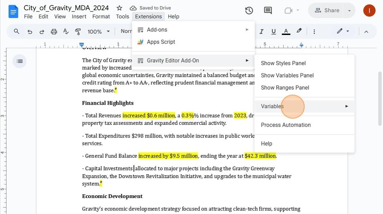Image resolution: width=383 pixels, height=214 pixels.
Task: Undo the last action
Action: click(x=30, y=32)
